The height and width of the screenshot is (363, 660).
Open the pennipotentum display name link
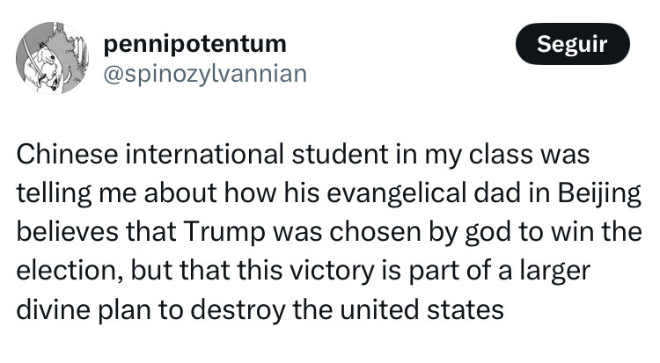click(194, 42)
